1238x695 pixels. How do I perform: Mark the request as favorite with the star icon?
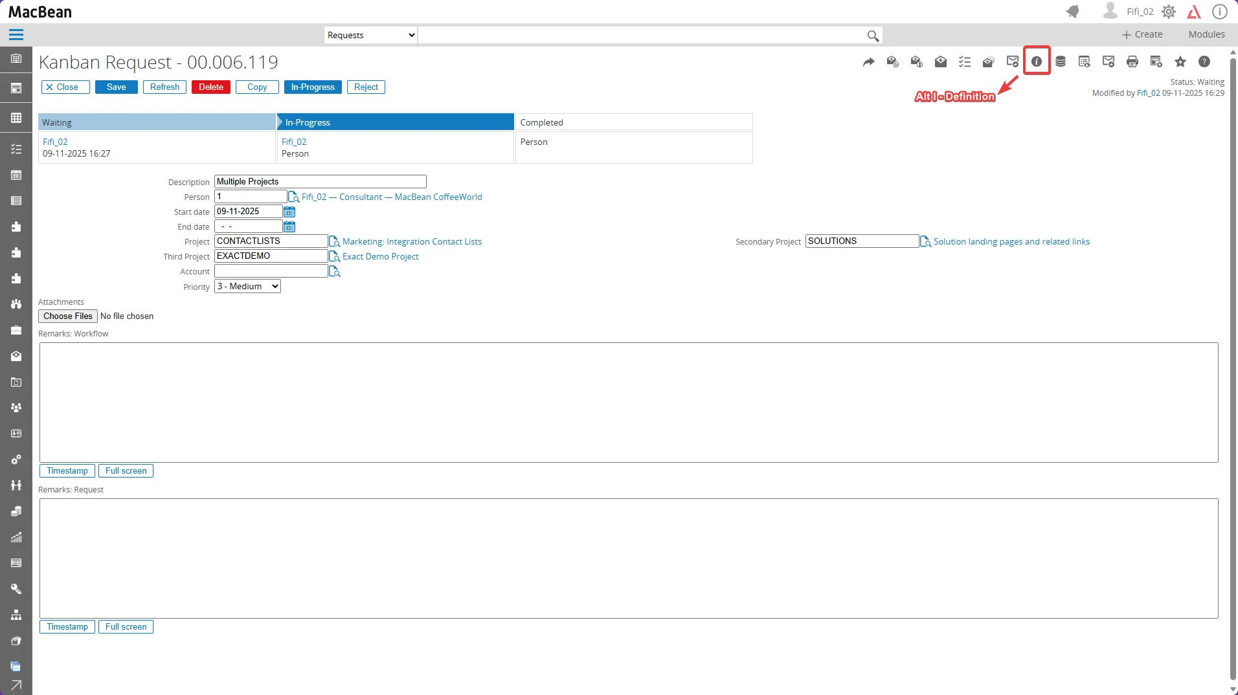1180,61
